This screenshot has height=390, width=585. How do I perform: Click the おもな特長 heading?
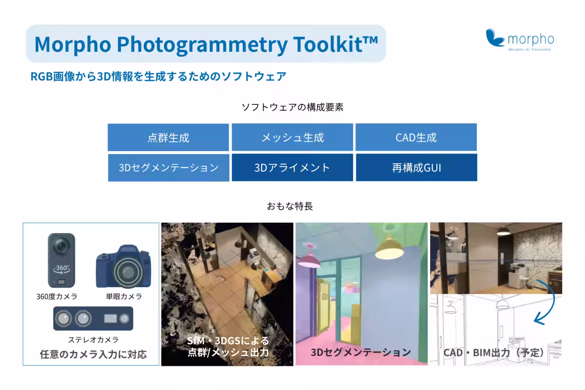click(290, 206)
